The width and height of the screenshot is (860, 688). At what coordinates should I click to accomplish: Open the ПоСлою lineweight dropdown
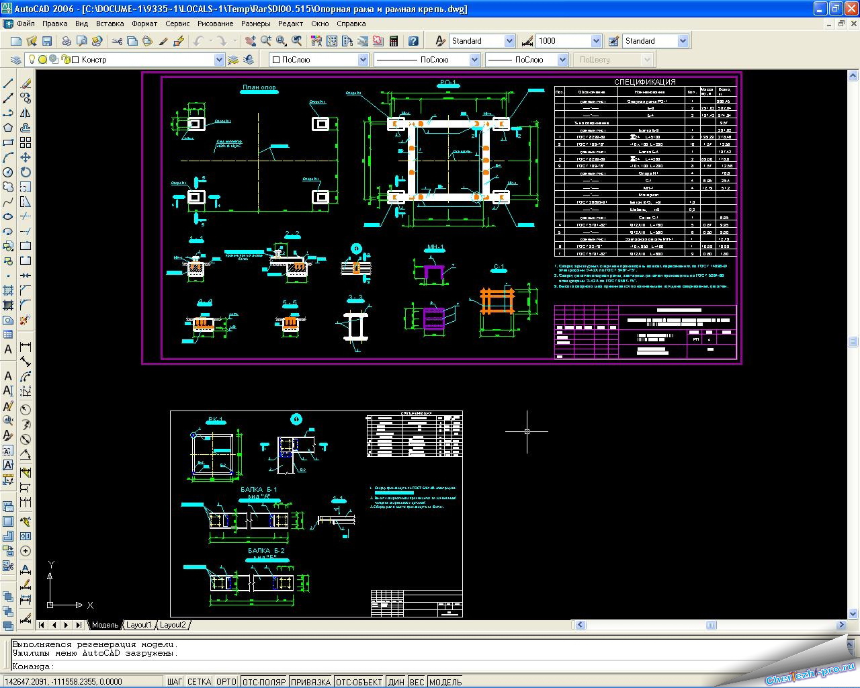pyautogui.click(x=562, y=60)
